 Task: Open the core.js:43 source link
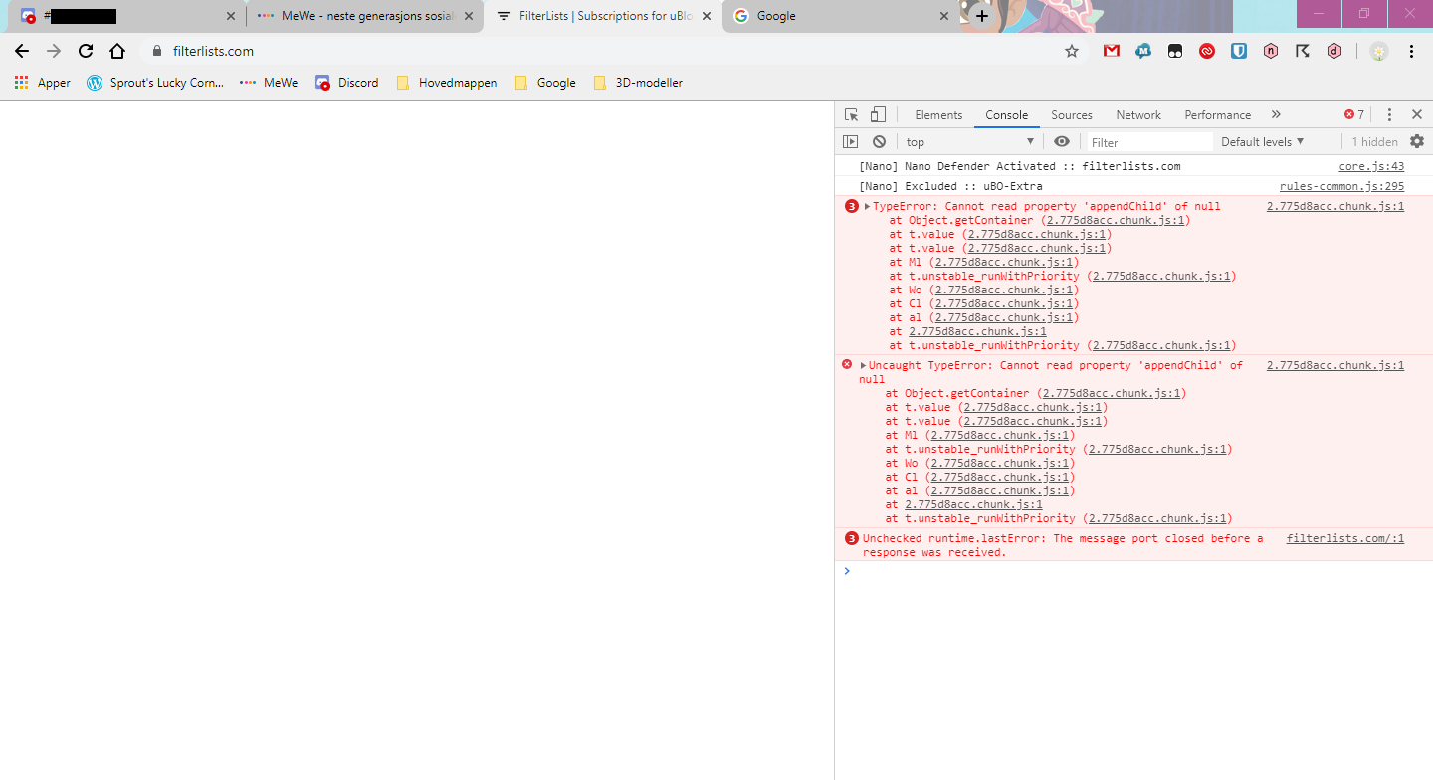click(x=1371, y=167)
